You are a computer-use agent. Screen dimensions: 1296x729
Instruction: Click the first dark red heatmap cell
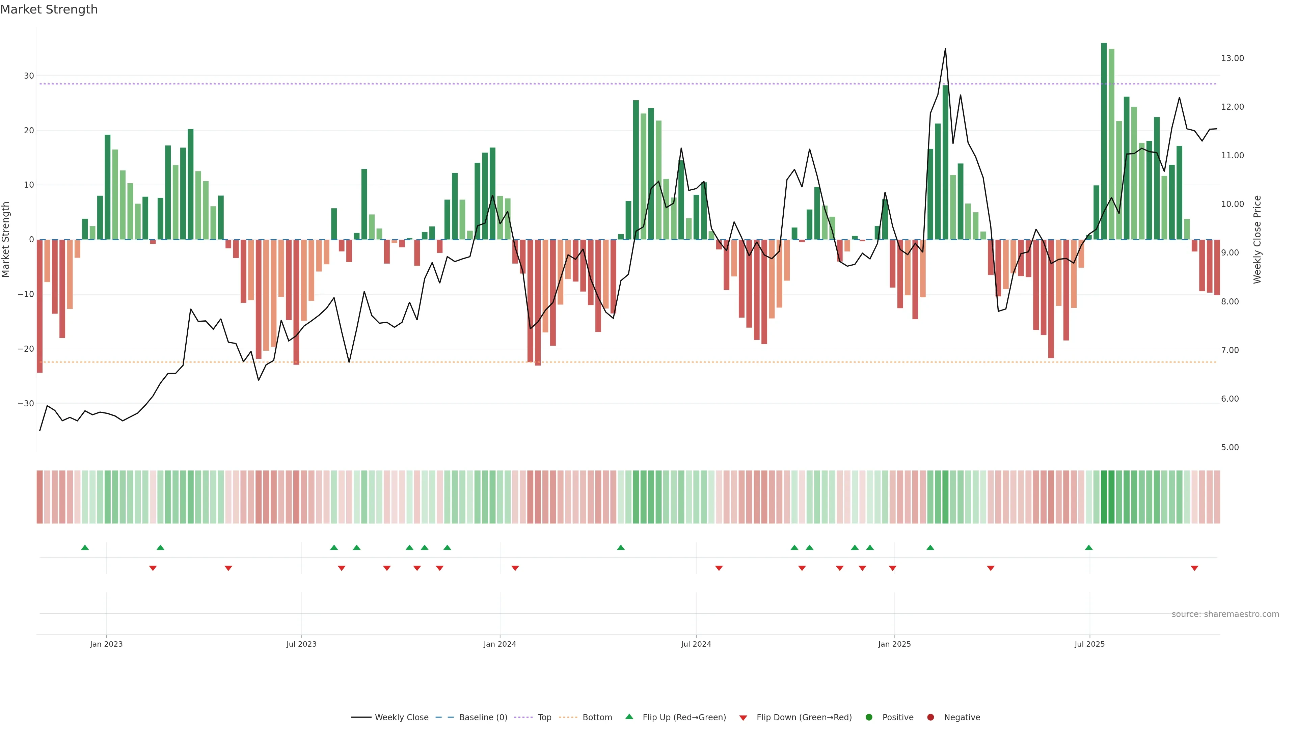click(39, 496)
